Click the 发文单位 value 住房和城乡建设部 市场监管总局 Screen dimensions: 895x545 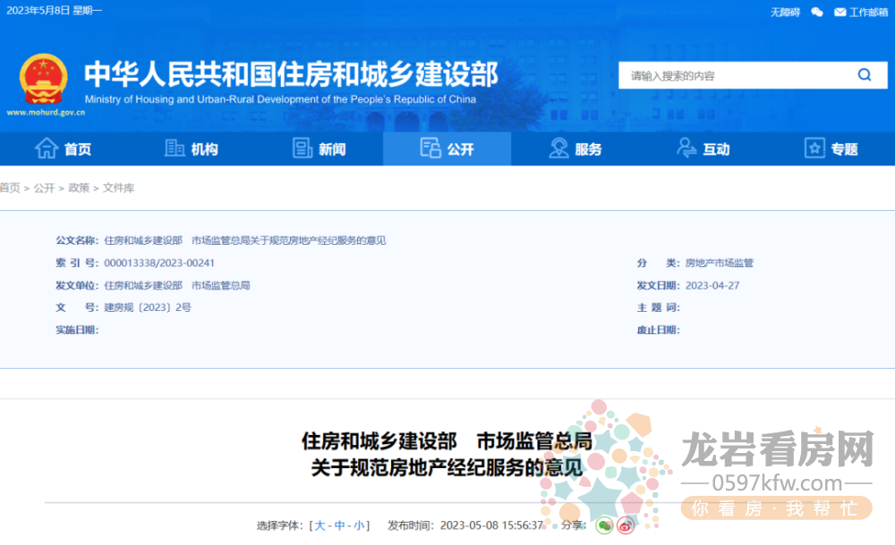coord(177,285)
